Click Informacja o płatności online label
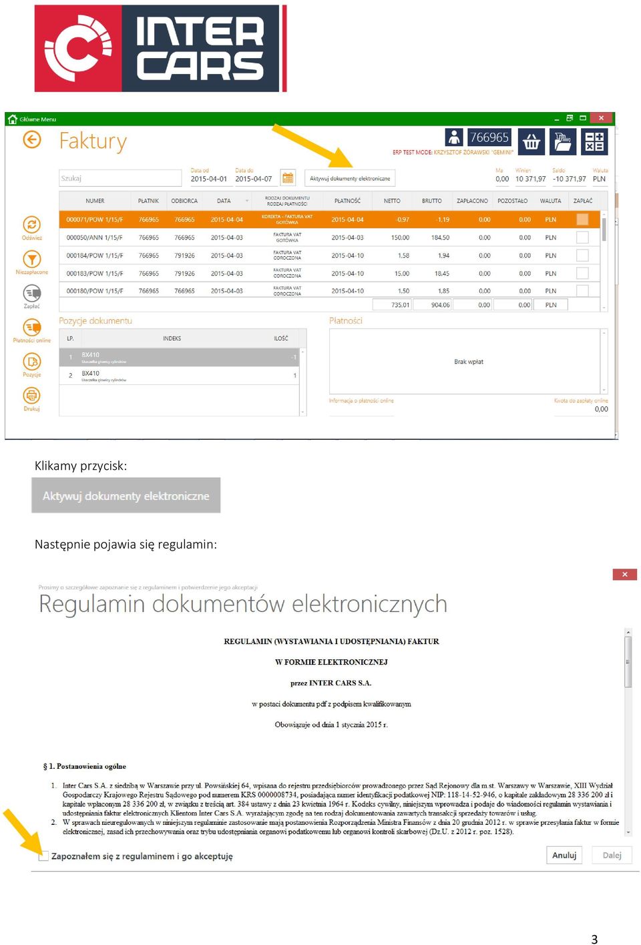 [x=361, y=401]
